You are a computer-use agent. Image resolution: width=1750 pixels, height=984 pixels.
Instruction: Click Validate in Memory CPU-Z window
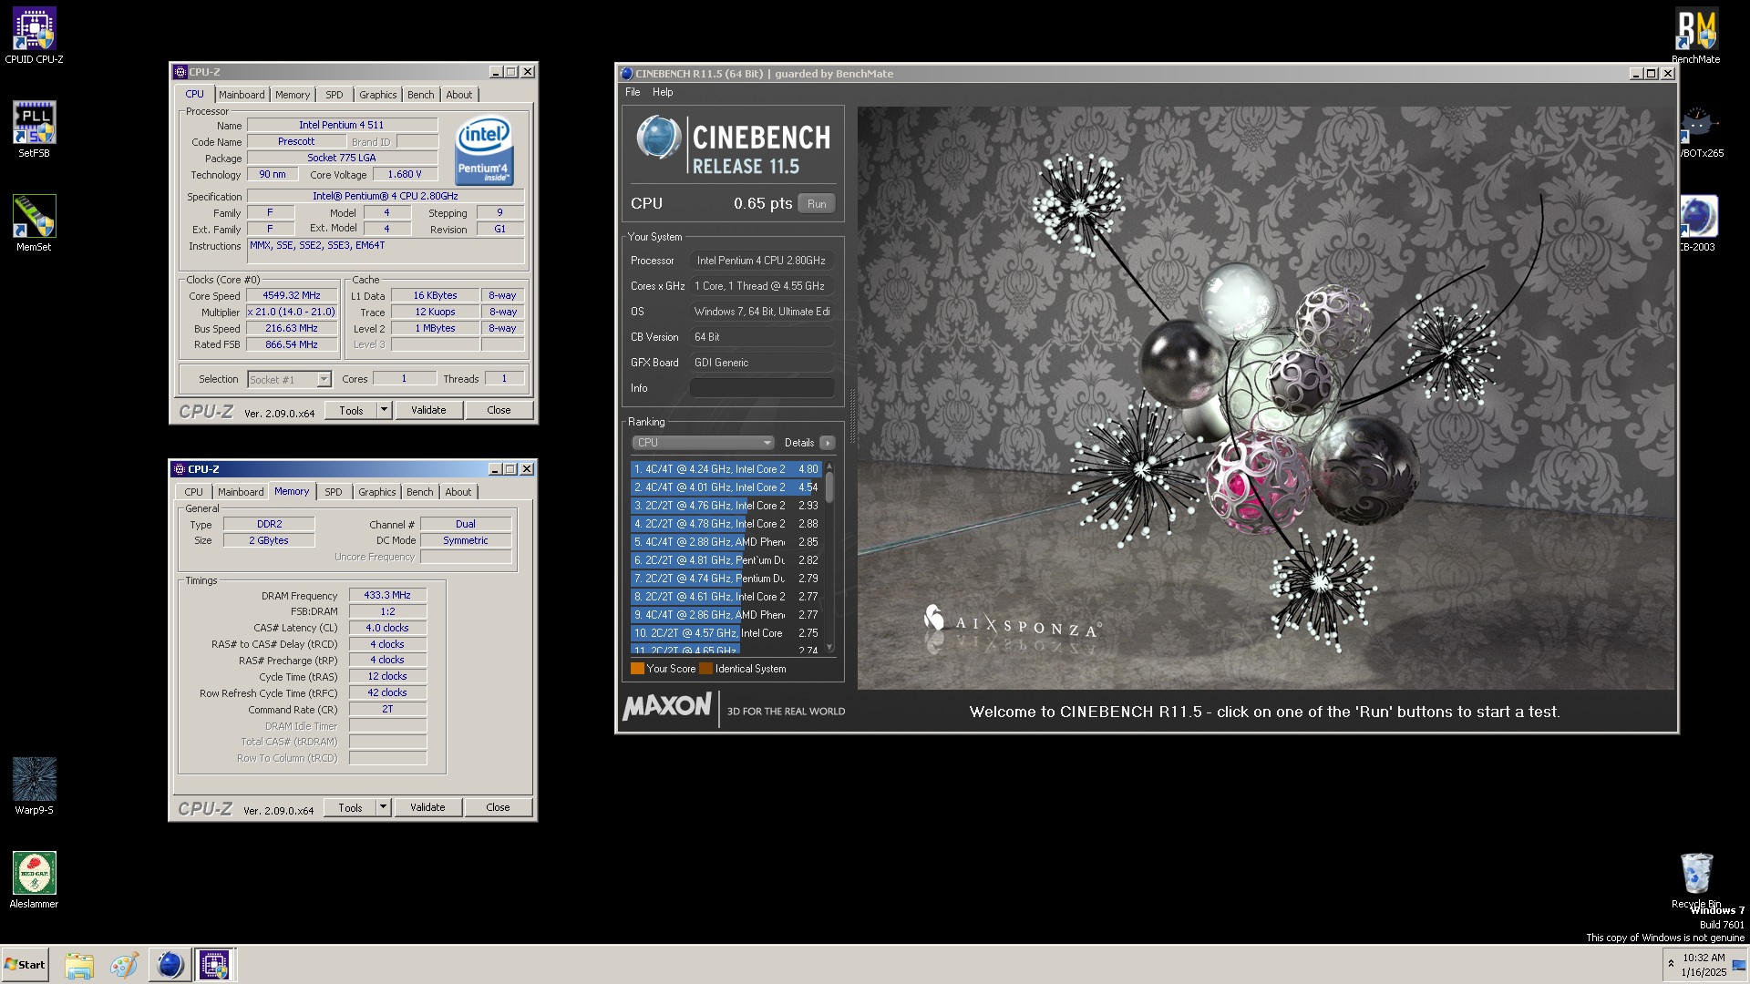[427, 807]
